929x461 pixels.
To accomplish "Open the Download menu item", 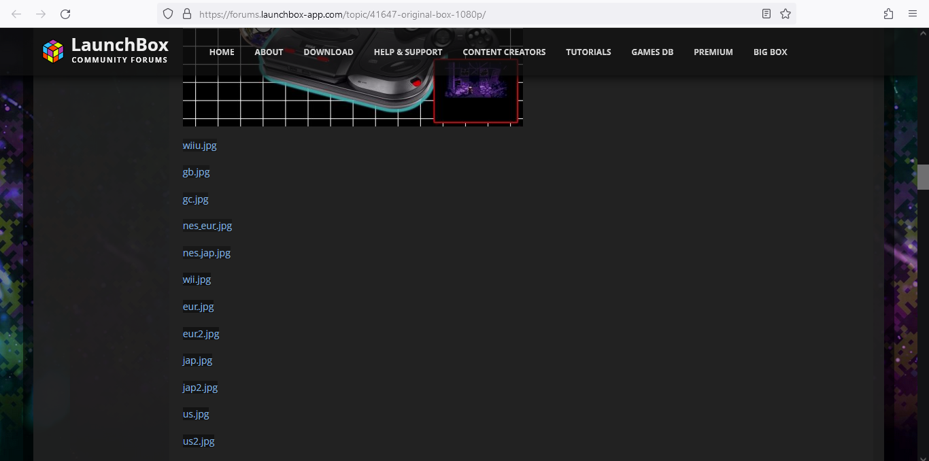I will 328,52.
